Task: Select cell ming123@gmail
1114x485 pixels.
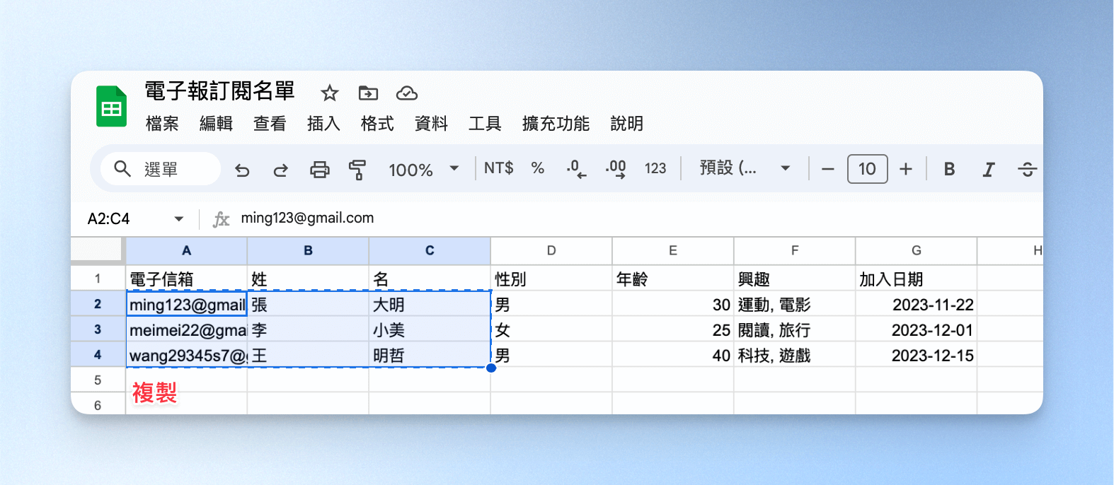Action: coord(187,304)
